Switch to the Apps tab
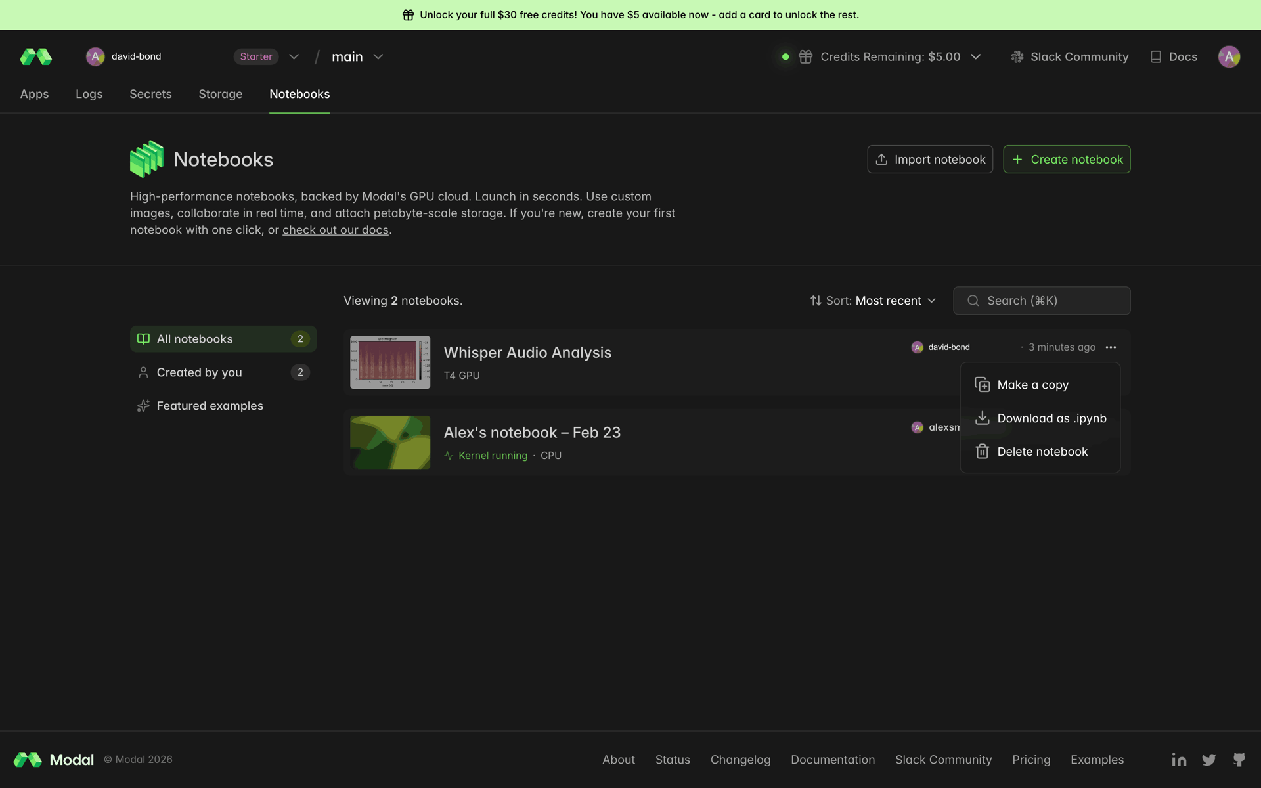The image size is (1261, 788). [34, 94]
